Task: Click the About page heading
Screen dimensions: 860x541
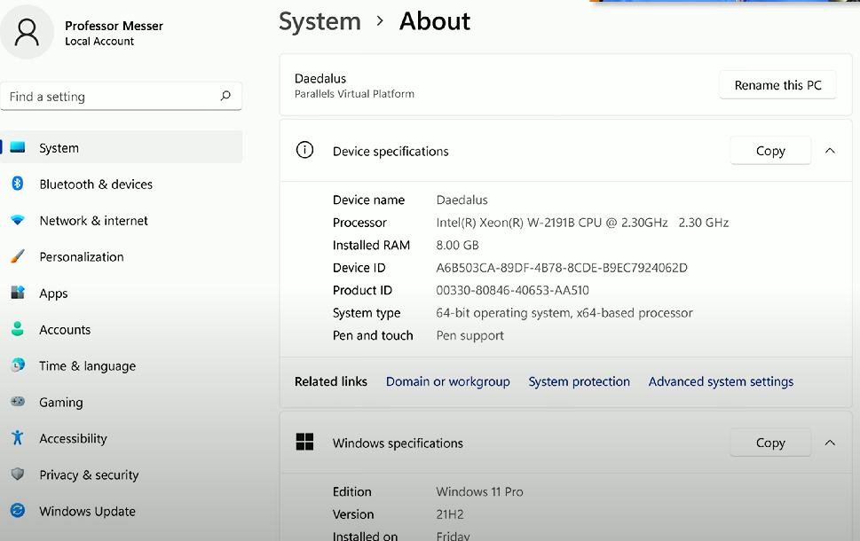Action: pos(435,21)
